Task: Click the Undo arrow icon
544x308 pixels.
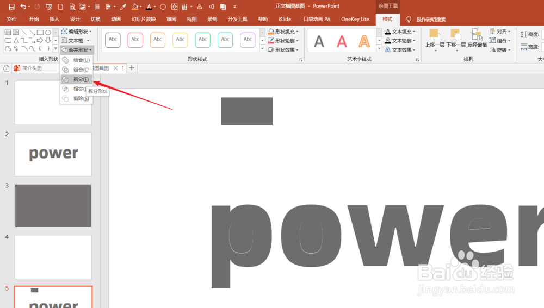Action: [x=23, y=7]
